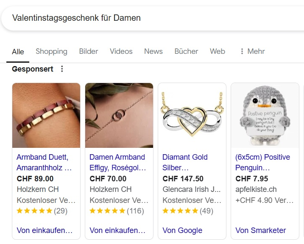Click the crochet penguin product image
Screen dimensions: 304x244
pyautogui.click(x=265, y=115)
